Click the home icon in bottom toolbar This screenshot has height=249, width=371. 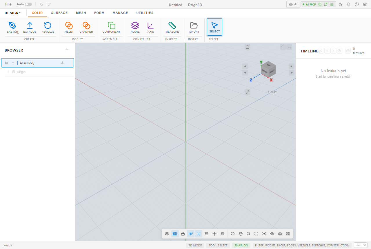coord(280,234)
